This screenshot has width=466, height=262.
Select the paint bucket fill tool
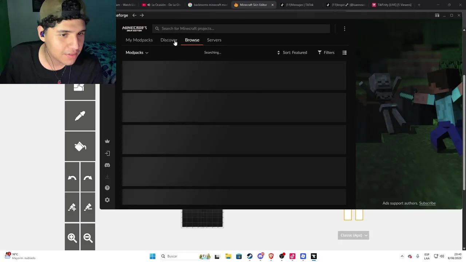pos(80,146)
